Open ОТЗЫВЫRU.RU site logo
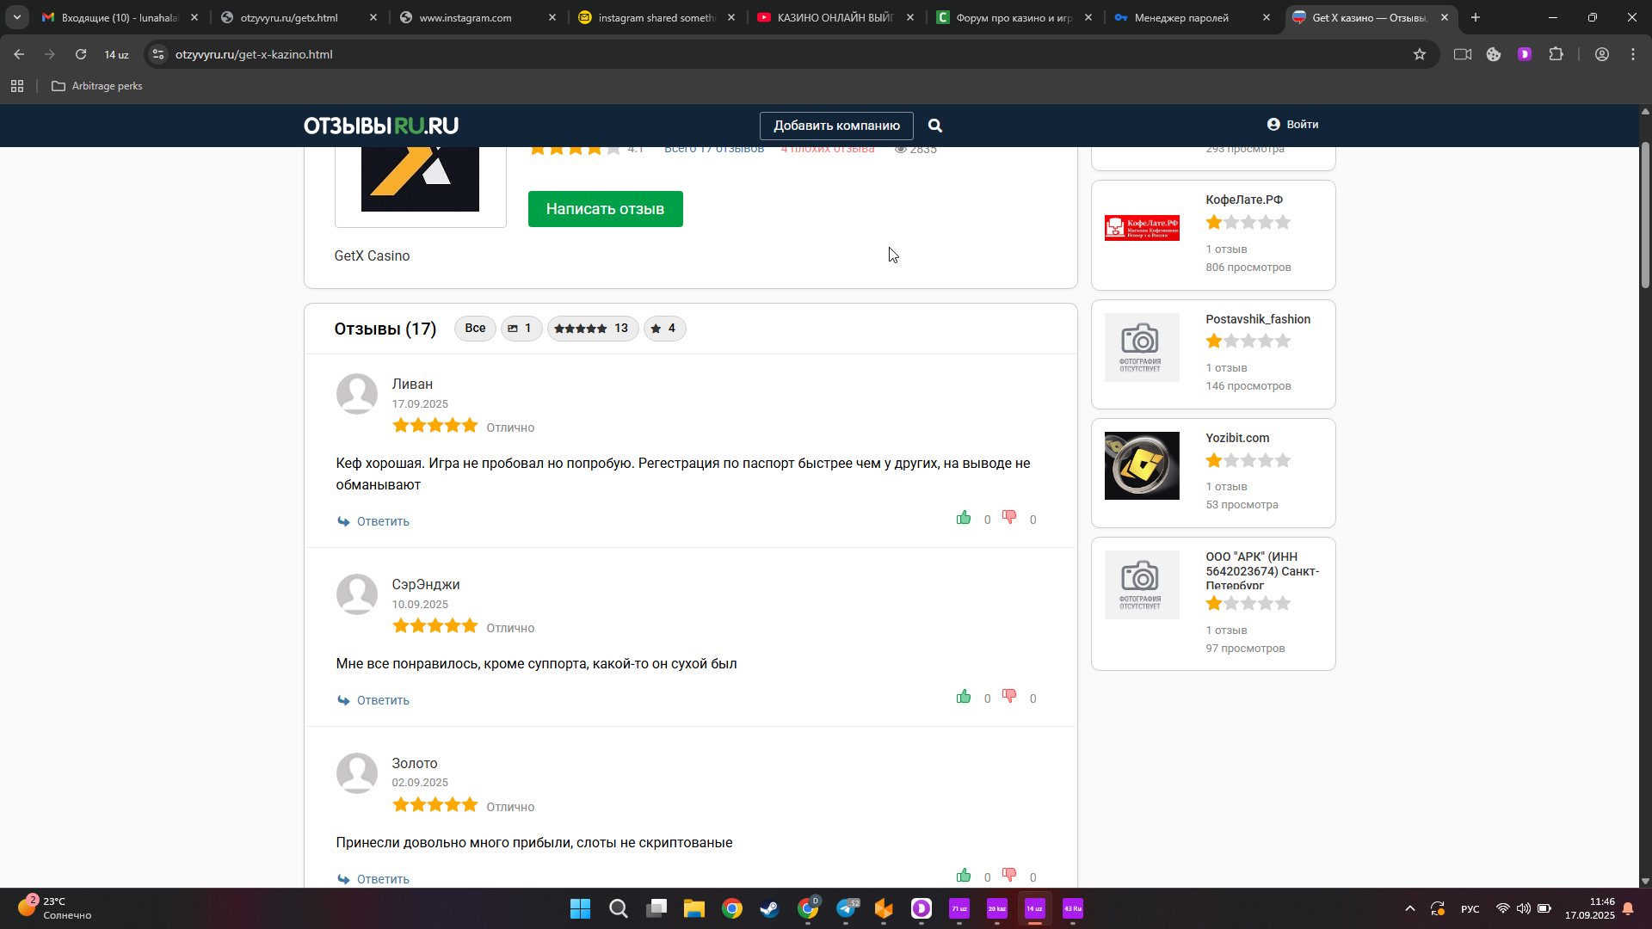This screenshot has width=1652, height=929. coord(381,126)
